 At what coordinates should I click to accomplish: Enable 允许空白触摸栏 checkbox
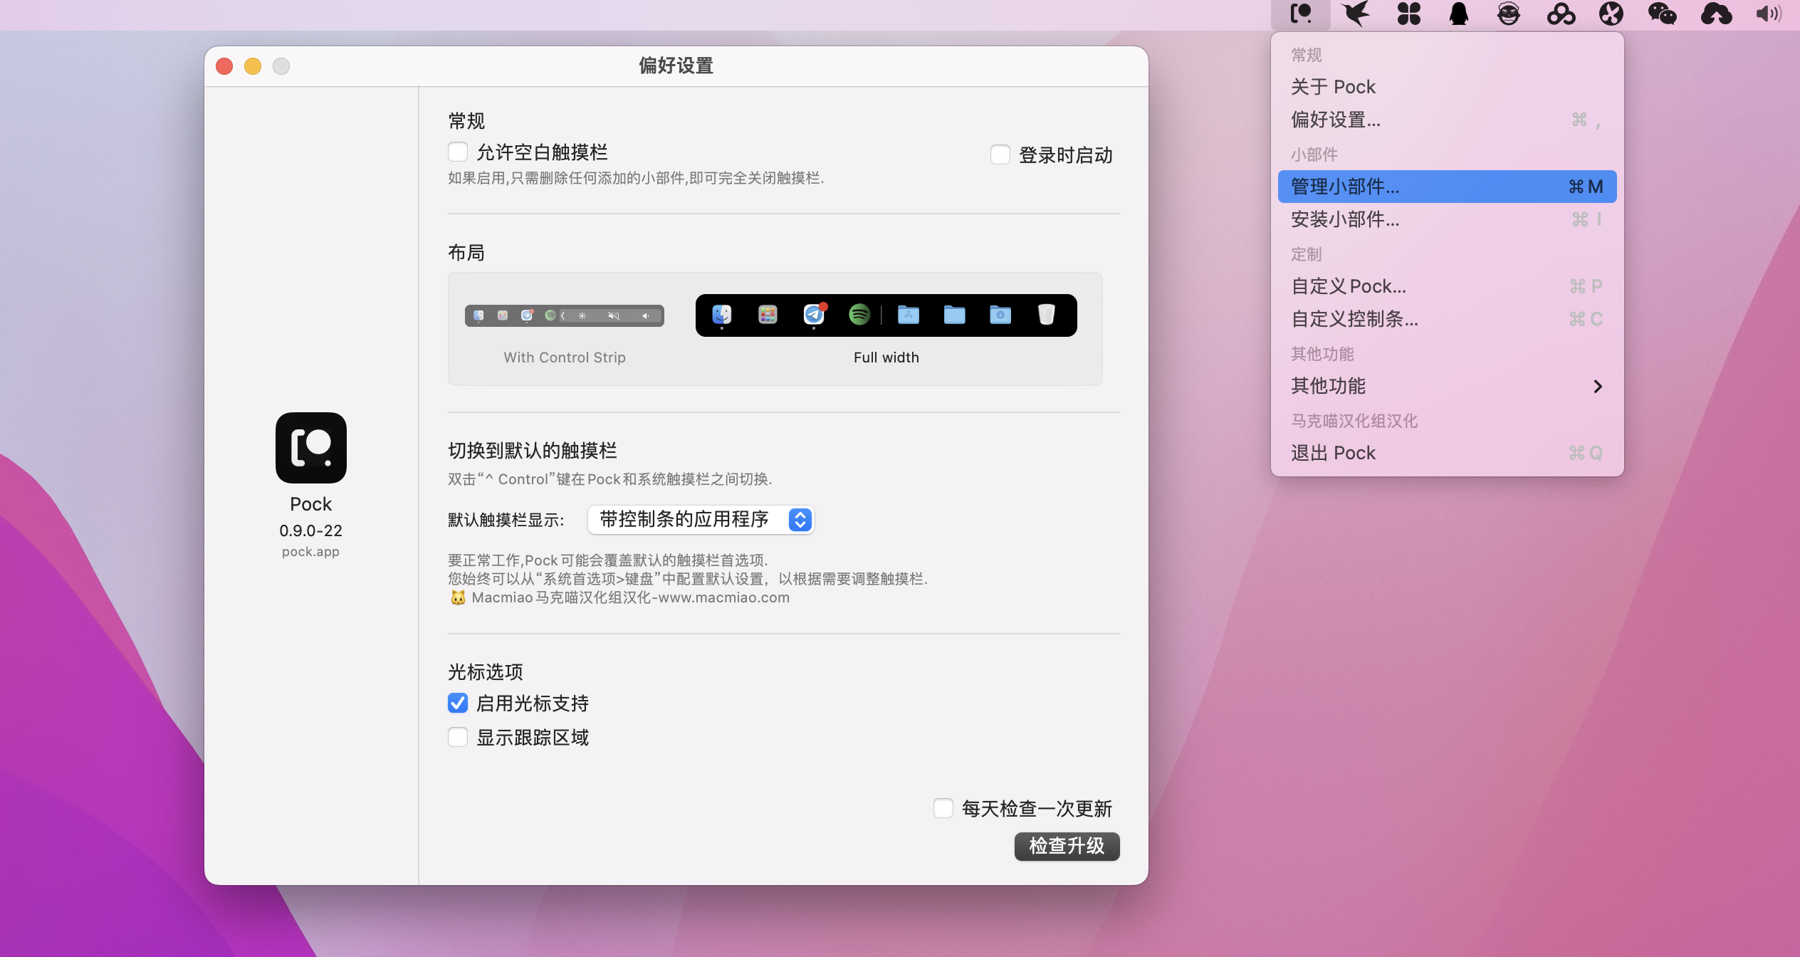[458, 152]
